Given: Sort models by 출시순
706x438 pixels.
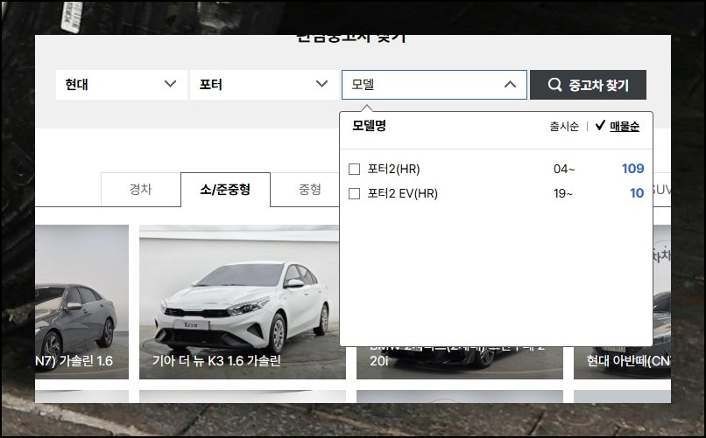Looking at the screenshot, I should pos(564,126).
